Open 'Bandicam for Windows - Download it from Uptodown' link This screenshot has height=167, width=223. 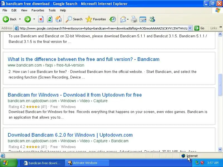tap(75, 95)
